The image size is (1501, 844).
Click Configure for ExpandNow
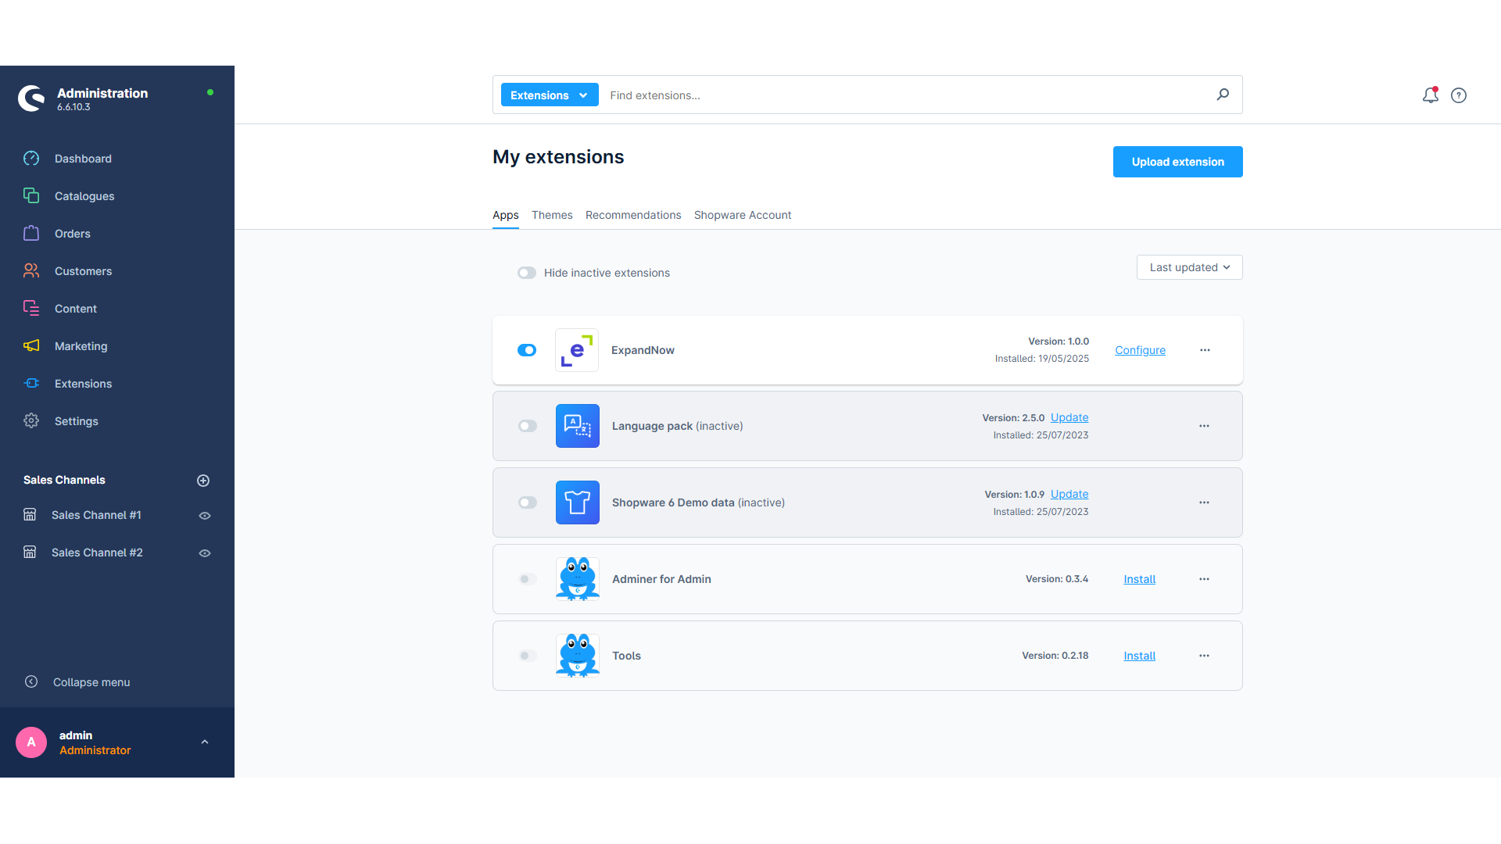pos(1140,350)
